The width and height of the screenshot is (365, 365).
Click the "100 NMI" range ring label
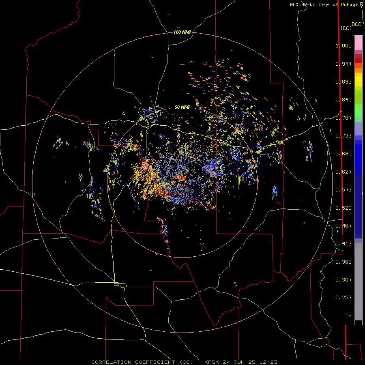[182, 32]
